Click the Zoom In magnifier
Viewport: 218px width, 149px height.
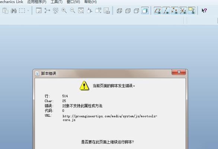click(x=64, y=10)
